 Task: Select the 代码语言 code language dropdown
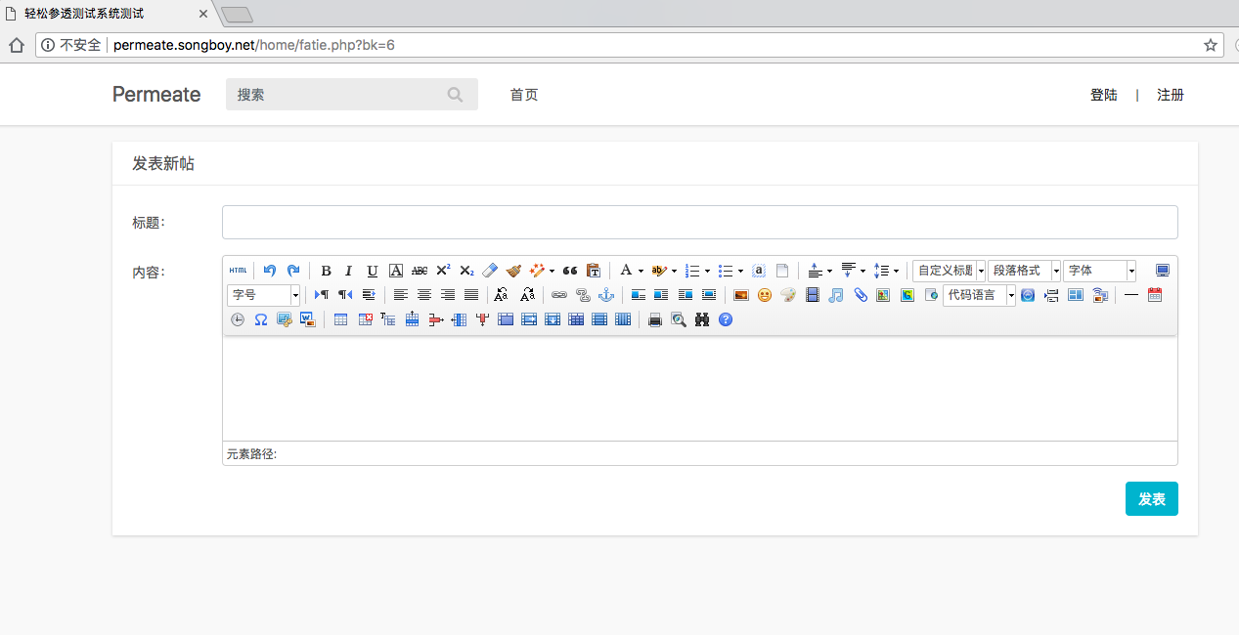(980, 295)
